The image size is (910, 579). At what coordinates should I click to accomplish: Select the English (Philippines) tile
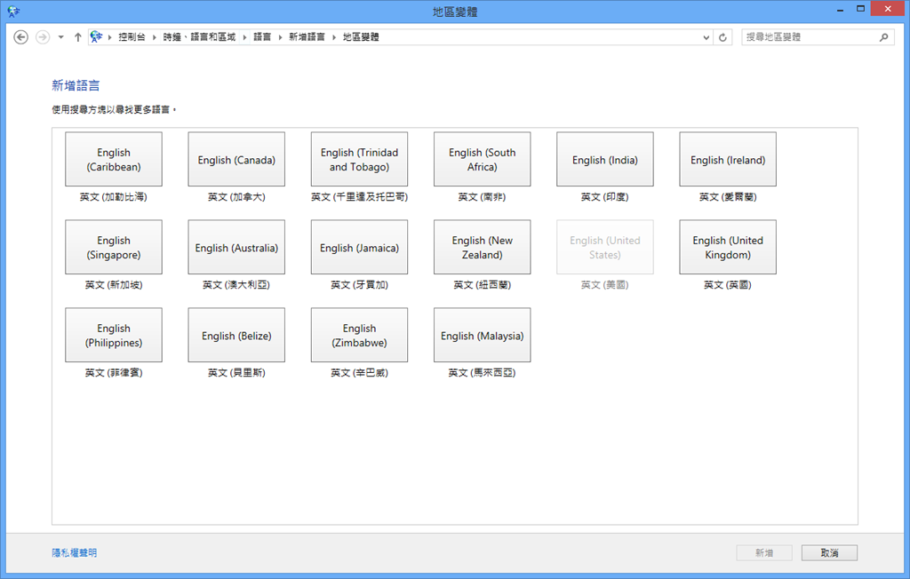(114, 335)
